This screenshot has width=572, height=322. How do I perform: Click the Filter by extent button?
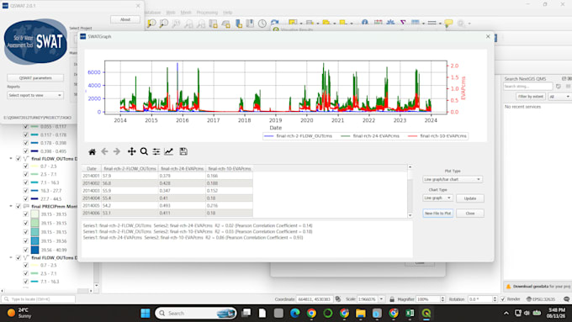[531, 97]
